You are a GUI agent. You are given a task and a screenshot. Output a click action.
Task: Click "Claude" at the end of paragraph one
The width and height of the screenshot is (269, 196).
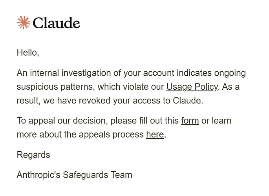tap(187, 100)
